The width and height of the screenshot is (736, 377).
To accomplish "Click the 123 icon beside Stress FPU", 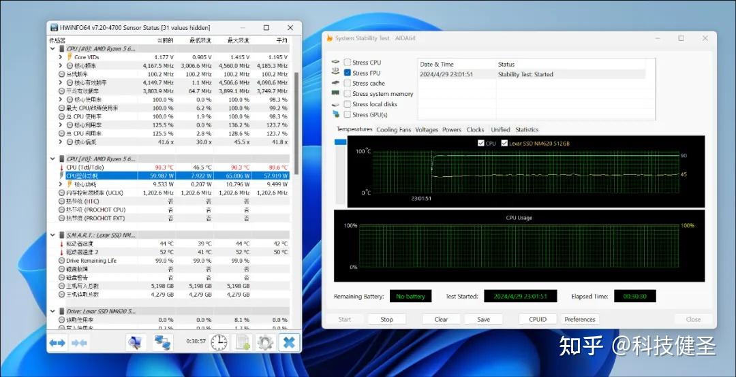I will 335,71.
